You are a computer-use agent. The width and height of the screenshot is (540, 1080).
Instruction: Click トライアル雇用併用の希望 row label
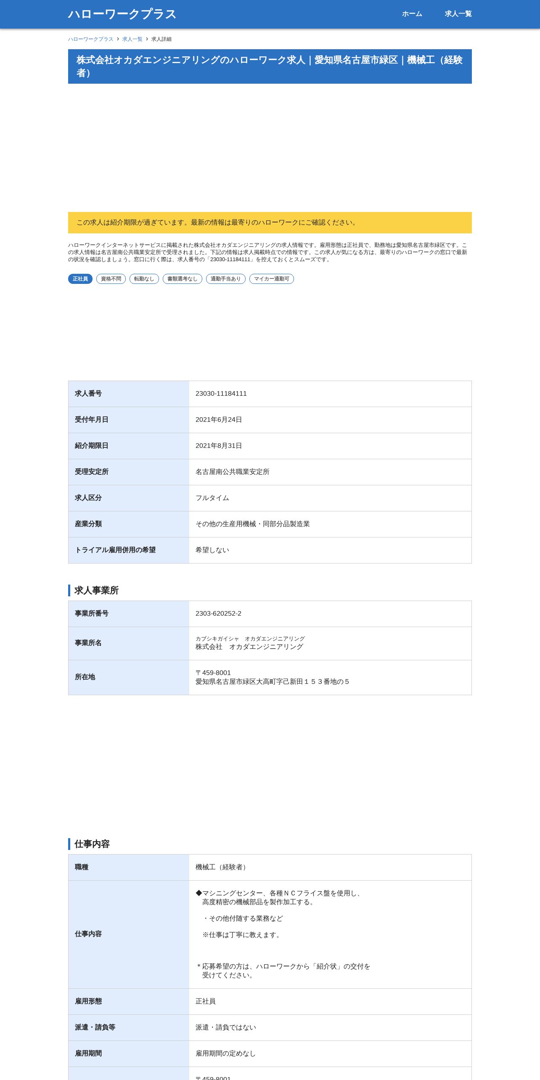click(115, 550)
